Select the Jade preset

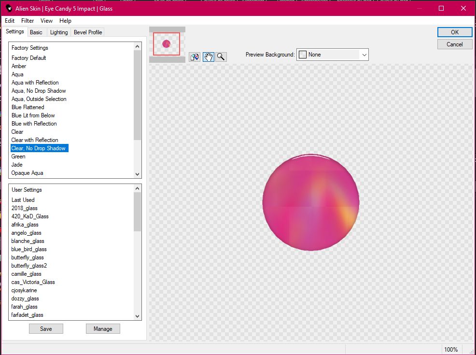pyautogui.click(x=17, y=165)
